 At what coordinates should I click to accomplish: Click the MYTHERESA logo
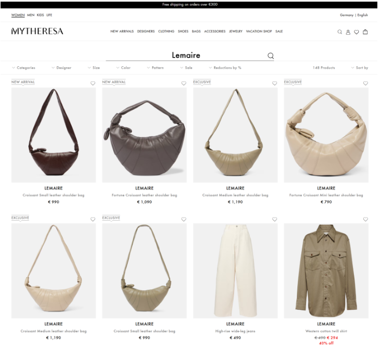coord(37,31)
